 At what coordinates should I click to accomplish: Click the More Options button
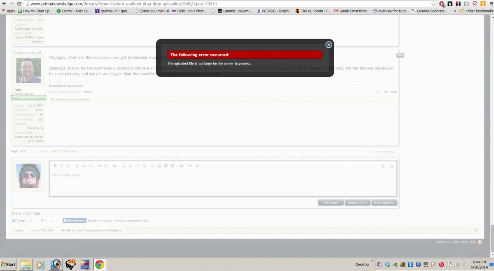click(384, 203)
